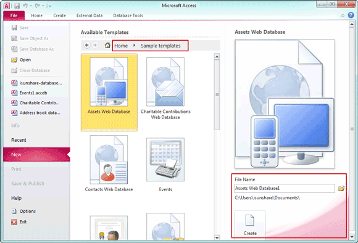Click the template list scrollbar thumb
This screenshot has width=358, height=243.
[217, 95]
